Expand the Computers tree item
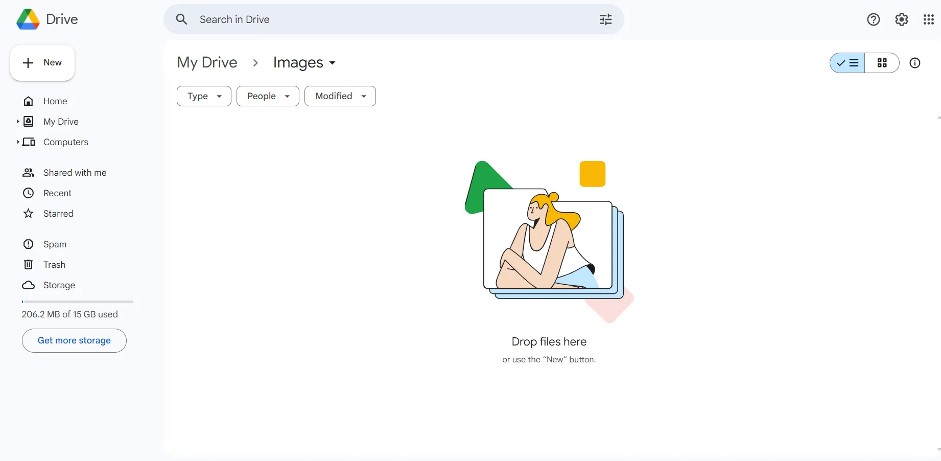Image resolution: width=941 pixels, height=461 pixels. tap(17, 142)
